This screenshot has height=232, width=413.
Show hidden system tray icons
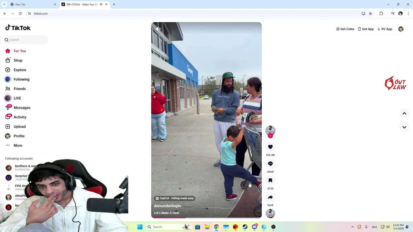coord(352,227)
